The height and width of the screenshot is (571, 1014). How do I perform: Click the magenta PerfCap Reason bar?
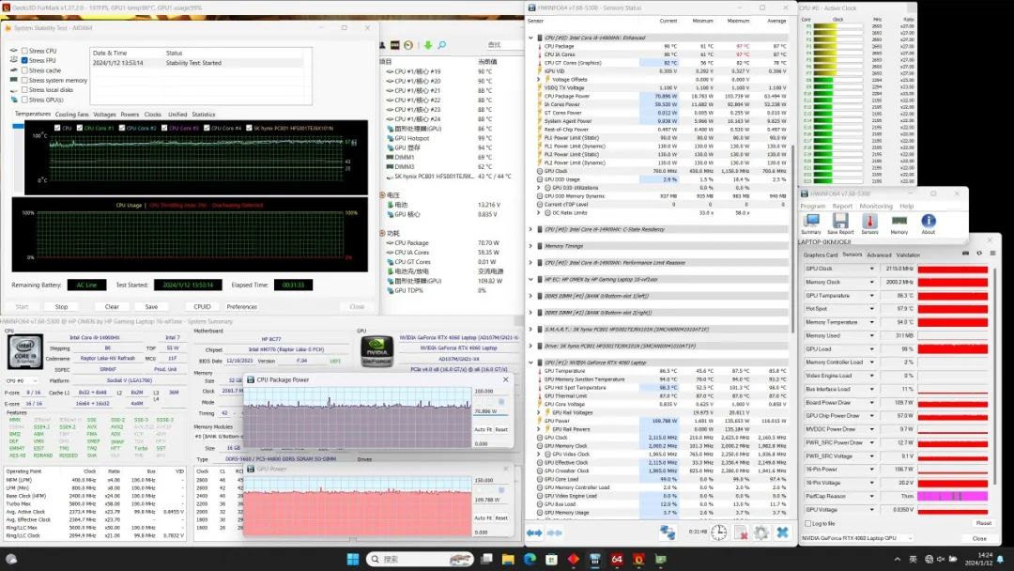[953, 496]
